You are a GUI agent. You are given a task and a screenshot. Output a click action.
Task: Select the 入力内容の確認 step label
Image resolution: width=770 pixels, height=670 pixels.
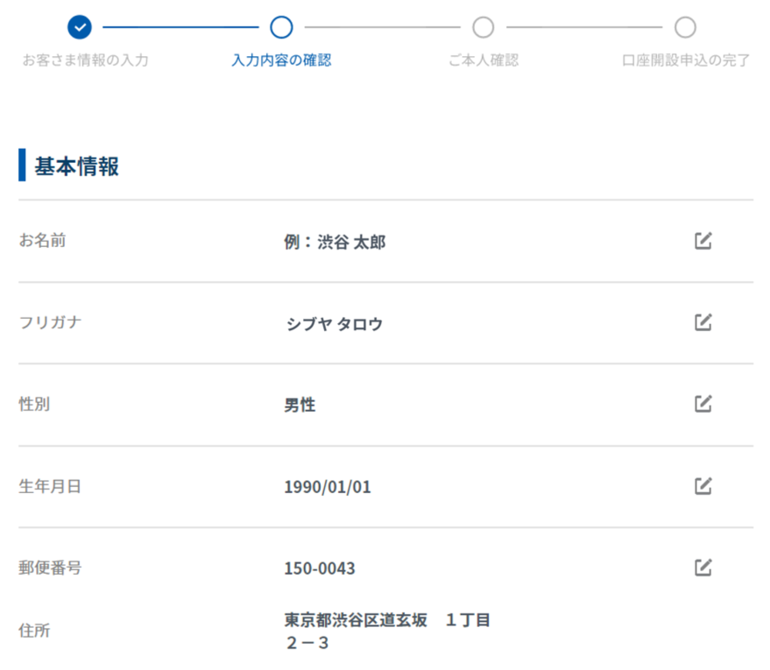tap(281, 60)
